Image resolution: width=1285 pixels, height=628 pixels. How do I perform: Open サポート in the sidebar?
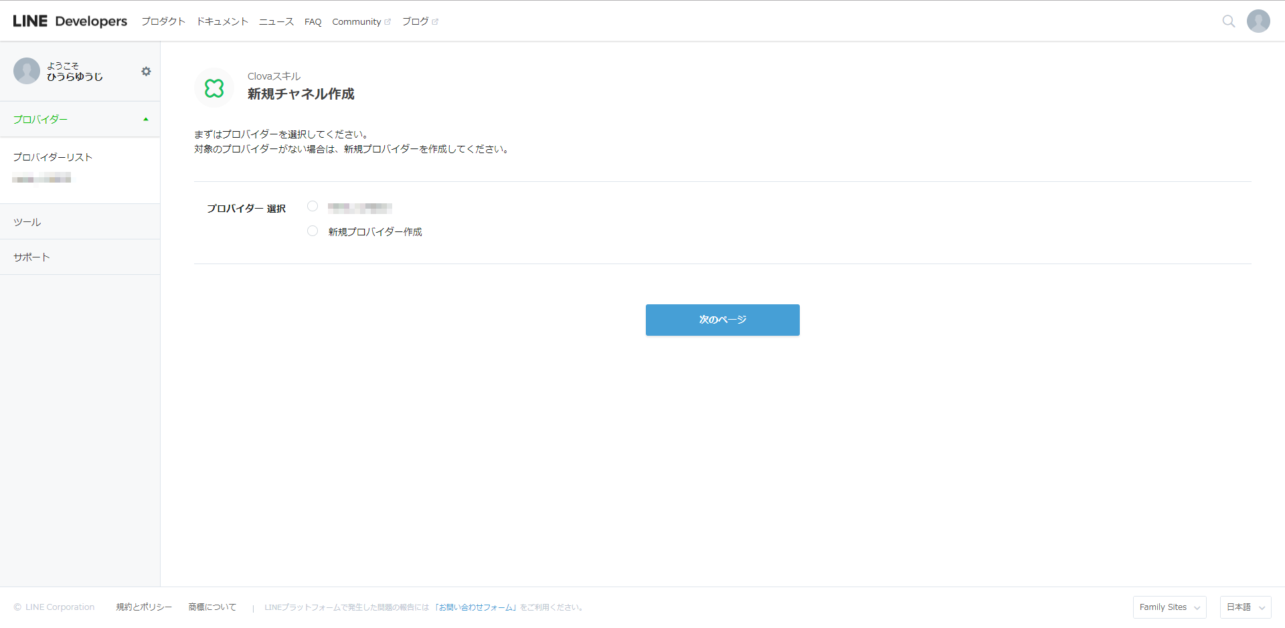click(x=80, y=257)
